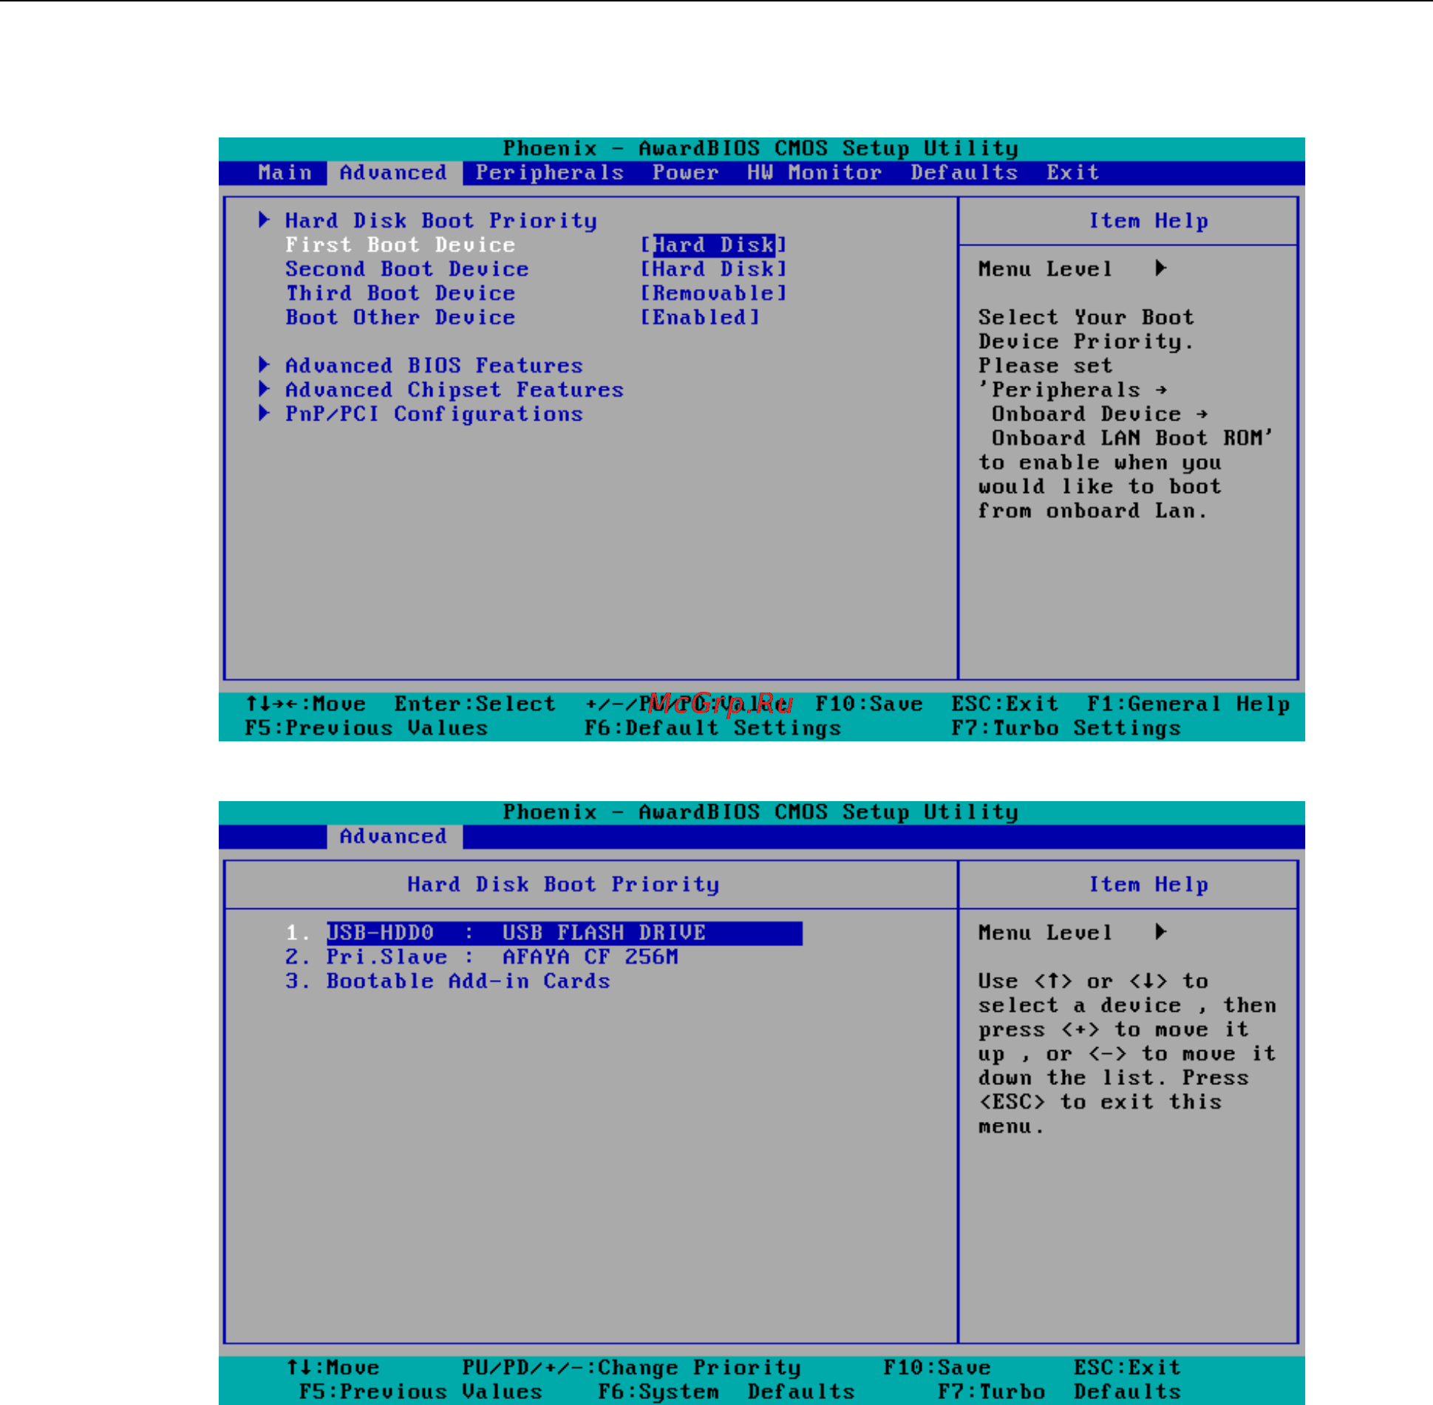
Task: Click F1:General Help hint
Action: (1188, 704)
